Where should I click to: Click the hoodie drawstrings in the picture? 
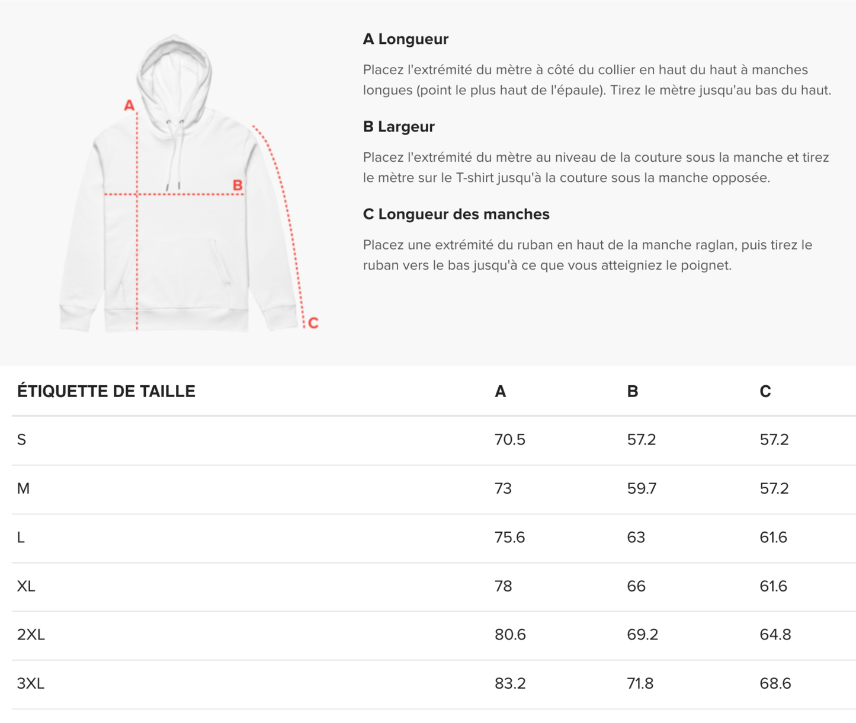point(174,155)
